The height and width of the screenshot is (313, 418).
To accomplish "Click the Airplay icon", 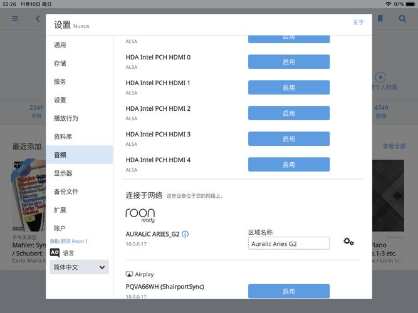I will coord(129,274).
